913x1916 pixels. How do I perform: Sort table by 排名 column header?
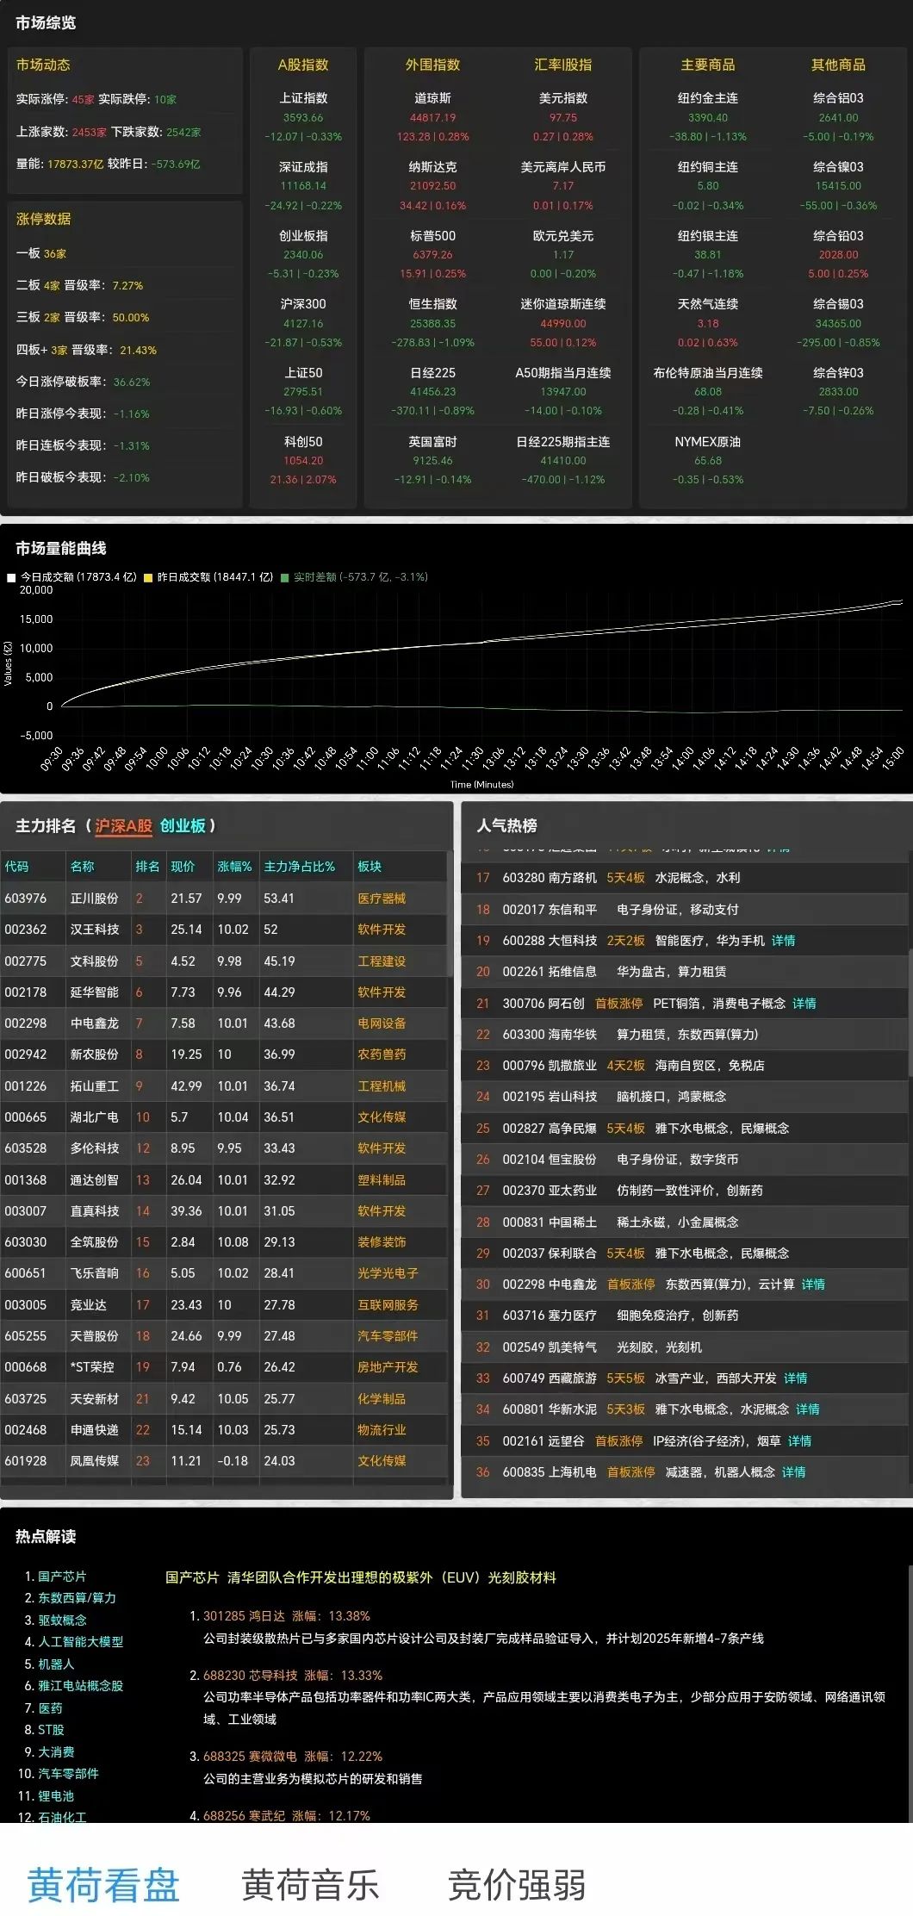click(x=147, y=867)
